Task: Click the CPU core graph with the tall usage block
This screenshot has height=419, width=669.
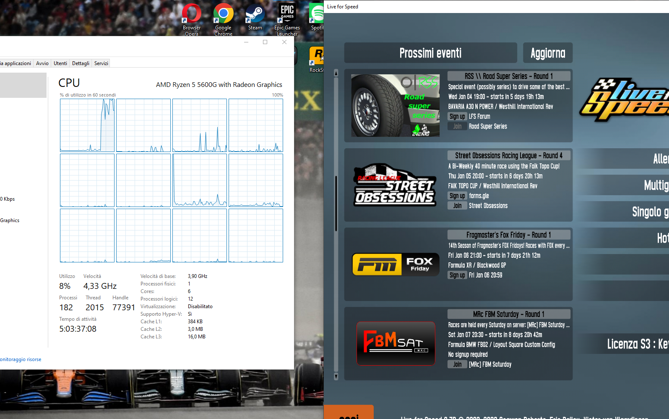Action: 87,125
